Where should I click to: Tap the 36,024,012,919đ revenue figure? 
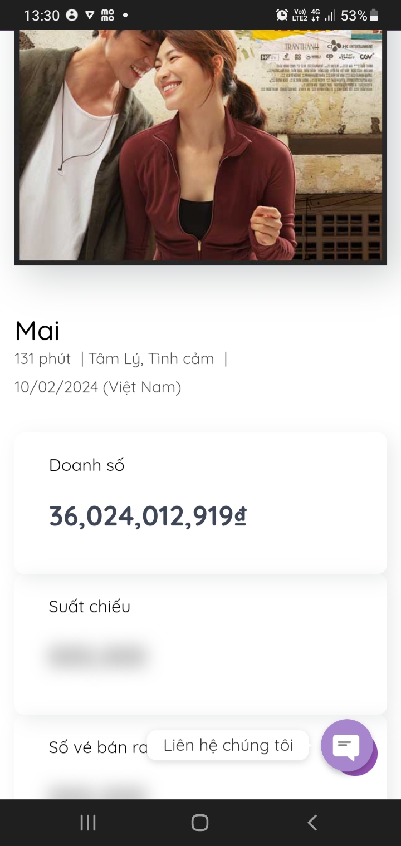pyautogui.click(x=148, y=517)
